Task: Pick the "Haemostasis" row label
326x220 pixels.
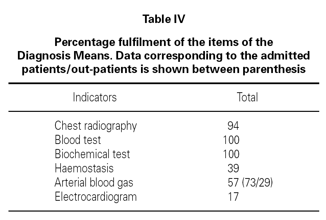Action: coord(84,168)
